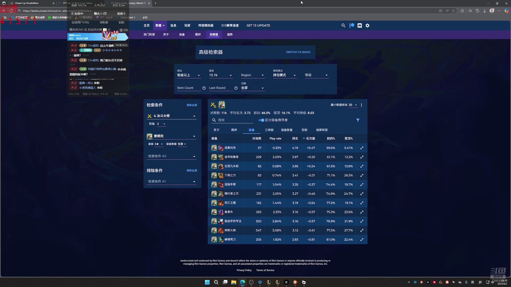Screen dimensions: 511x287
Task: Open the 装备数量 任意 dropdown
Action: (x=182, y=144)
